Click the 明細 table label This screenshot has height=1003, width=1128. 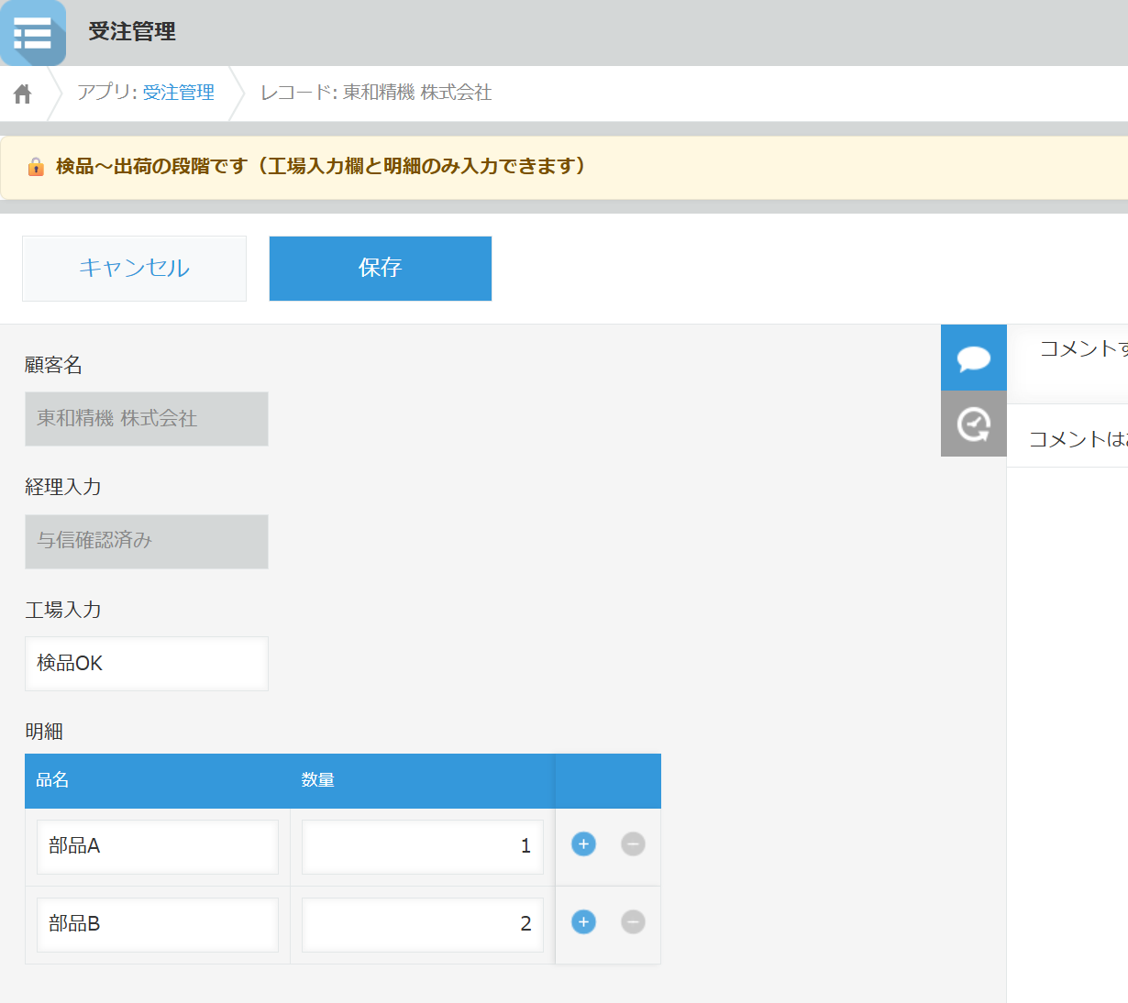[44, 732]
